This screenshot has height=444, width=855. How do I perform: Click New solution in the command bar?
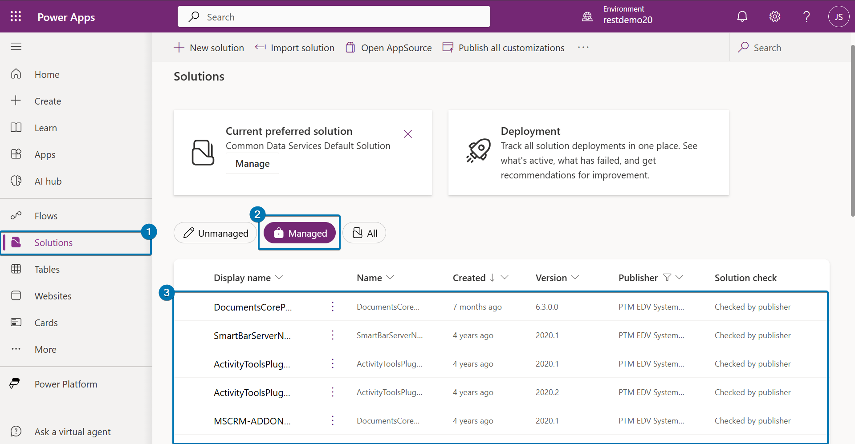(x=209, y=48)
